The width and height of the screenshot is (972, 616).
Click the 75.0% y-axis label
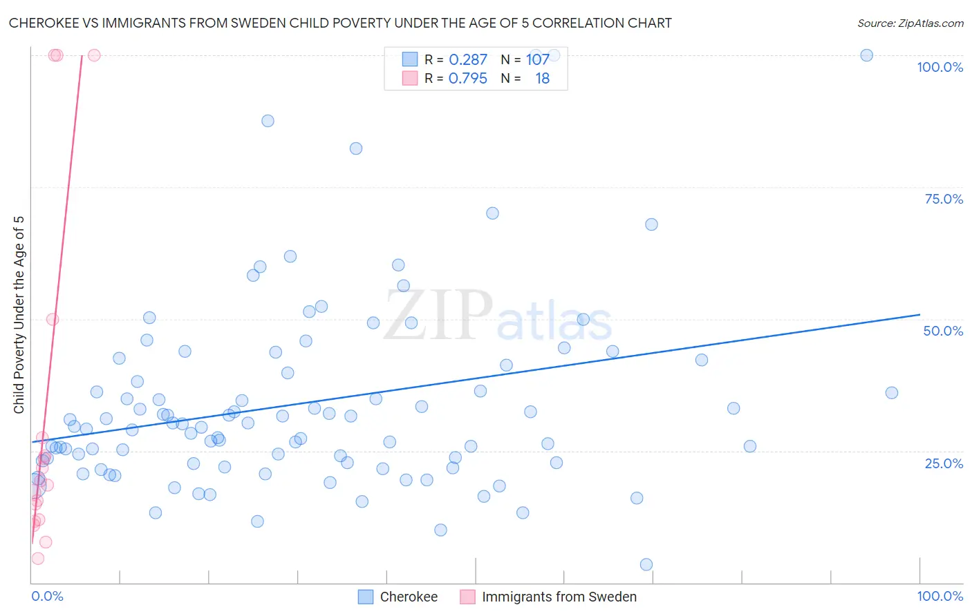(x=944, y=199)
